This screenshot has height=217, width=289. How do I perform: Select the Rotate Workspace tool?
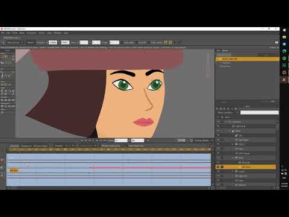pyautogui.click(x=10, y=106)
